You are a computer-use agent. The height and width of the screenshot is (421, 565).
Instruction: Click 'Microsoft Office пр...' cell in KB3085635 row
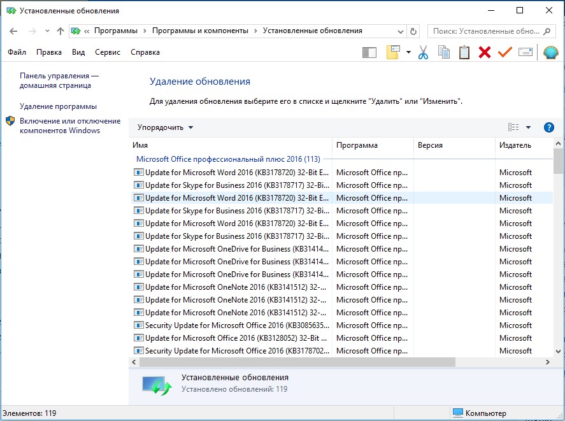point(372,325)
